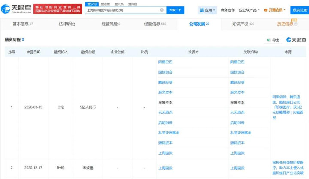Expand the 企业级产品 dropdown
Viewport: 309px width, 179px height.
point(249,10)
